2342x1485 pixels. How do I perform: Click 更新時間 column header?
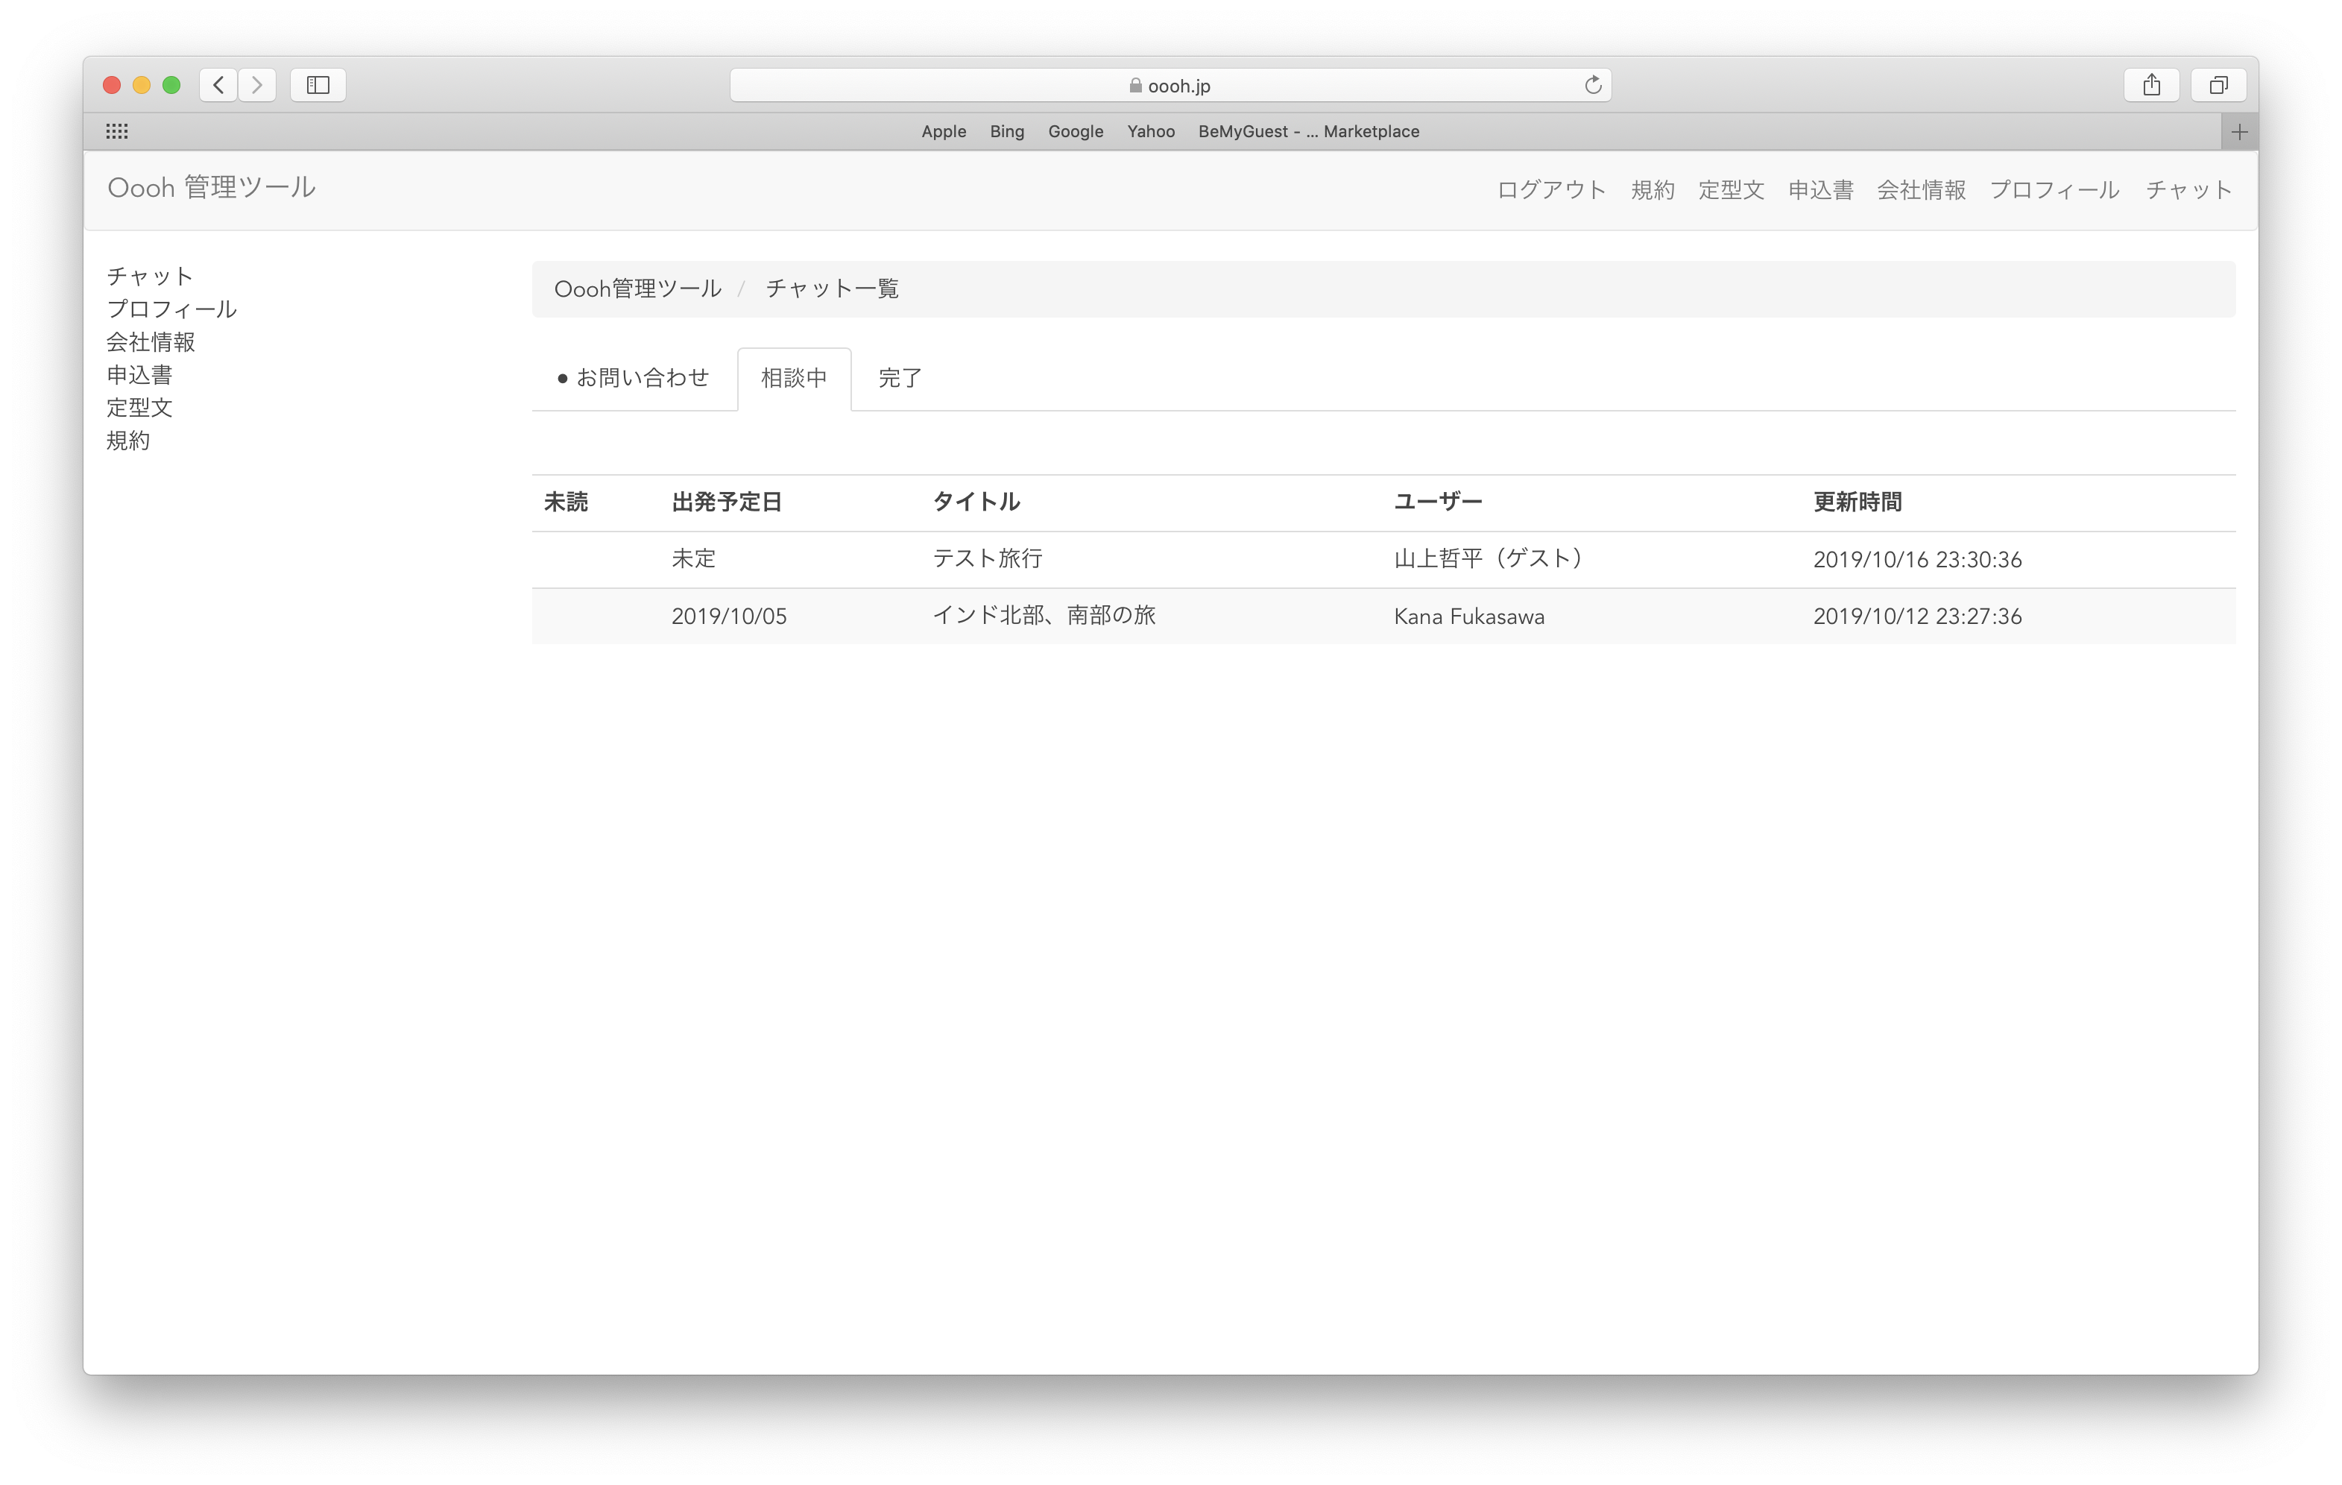[x=1857, y=502]
